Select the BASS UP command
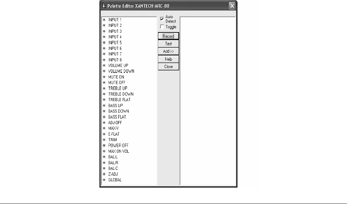This screenshot has width=347, height=204. click(x=115, y=106)
